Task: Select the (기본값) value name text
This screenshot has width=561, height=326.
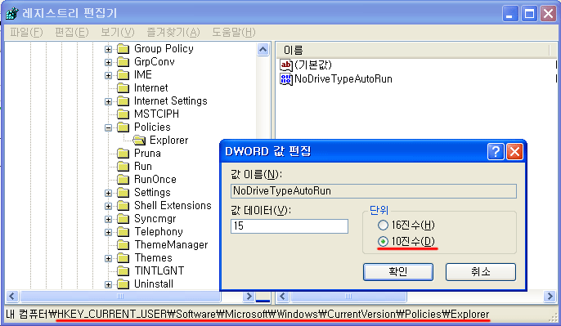Action: coord(313,65)
